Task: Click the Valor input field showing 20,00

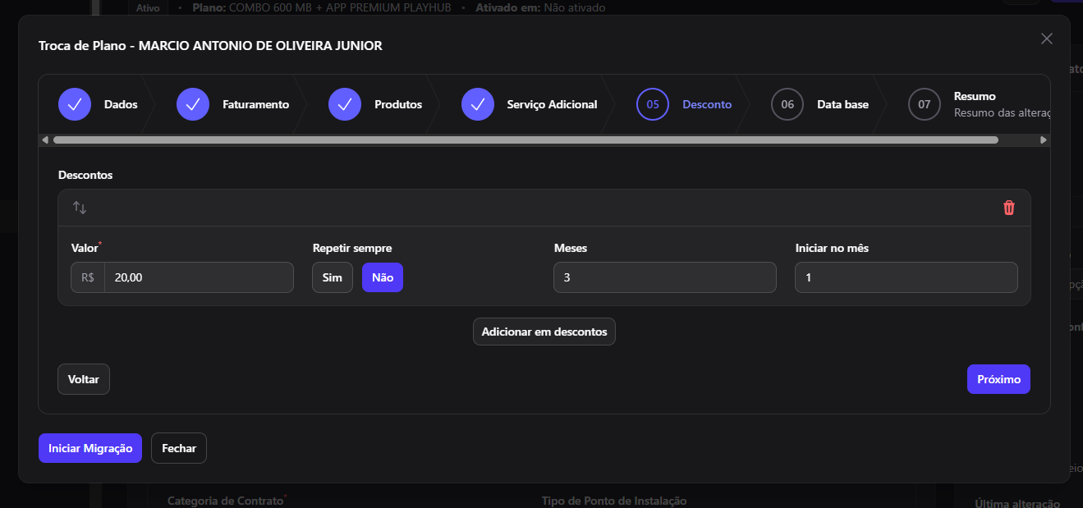Action: (199, 277)
